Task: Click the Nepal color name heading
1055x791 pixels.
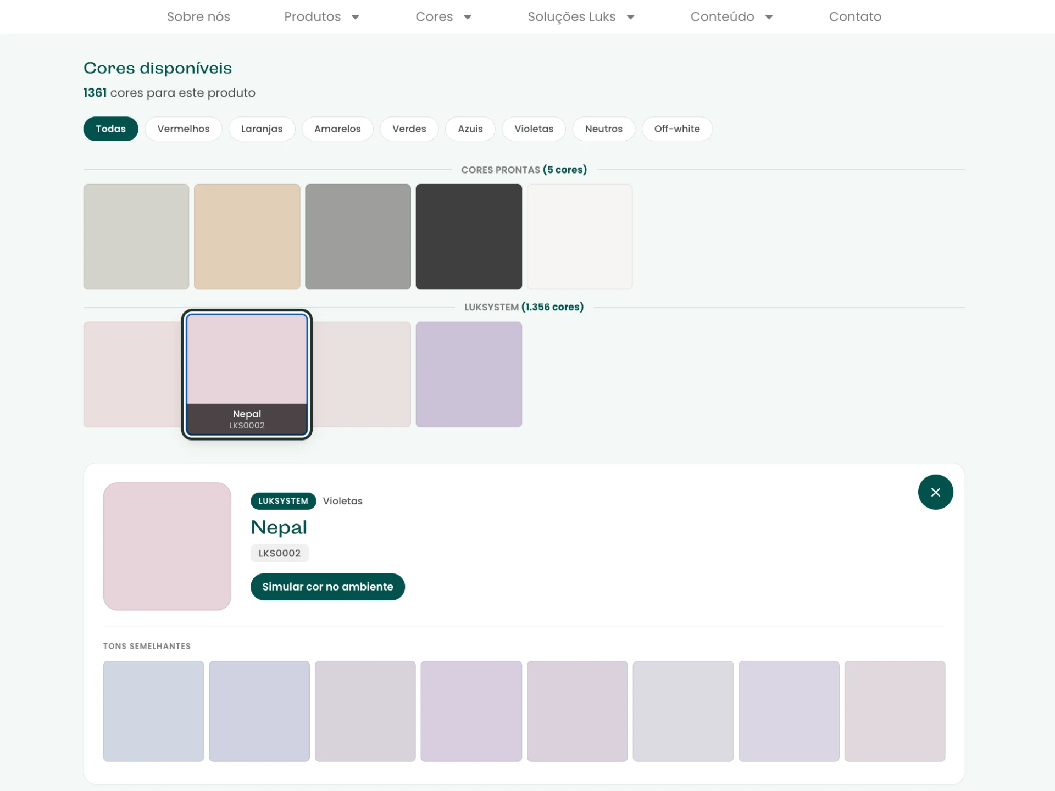Action: (x=279, y=527)
